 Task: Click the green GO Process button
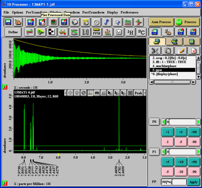click(x=187, y=22)
